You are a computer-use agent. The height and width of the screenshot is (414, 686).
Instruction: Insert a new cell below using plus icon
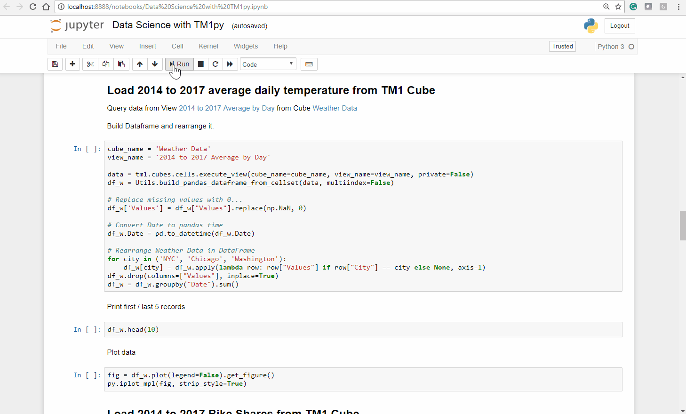coord(72,64)
